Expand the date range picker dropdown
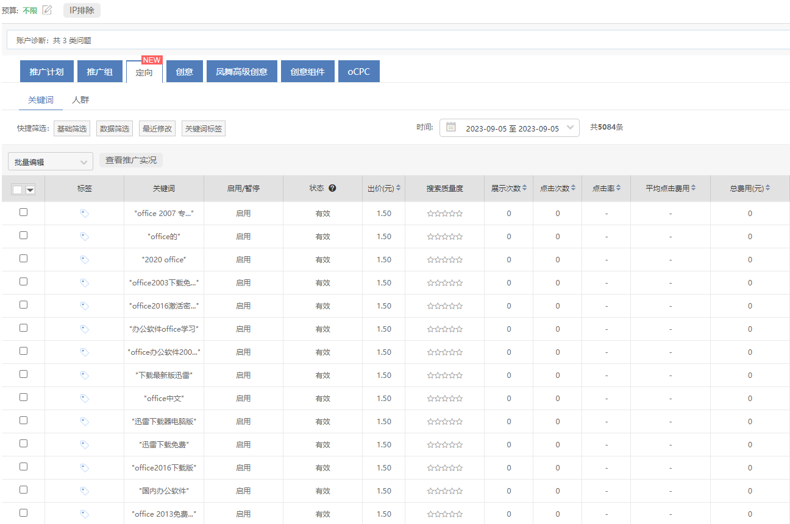This screenshot has height=524, width=790. 570,128
